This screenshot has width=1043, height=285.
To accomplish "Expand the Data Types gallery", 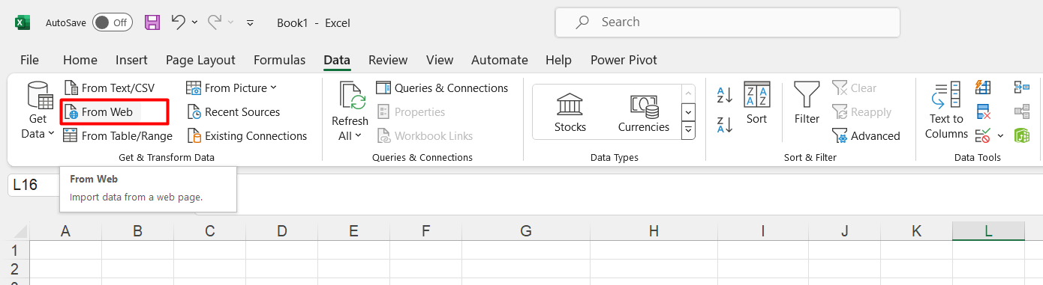I will click(x=688, y=131).
